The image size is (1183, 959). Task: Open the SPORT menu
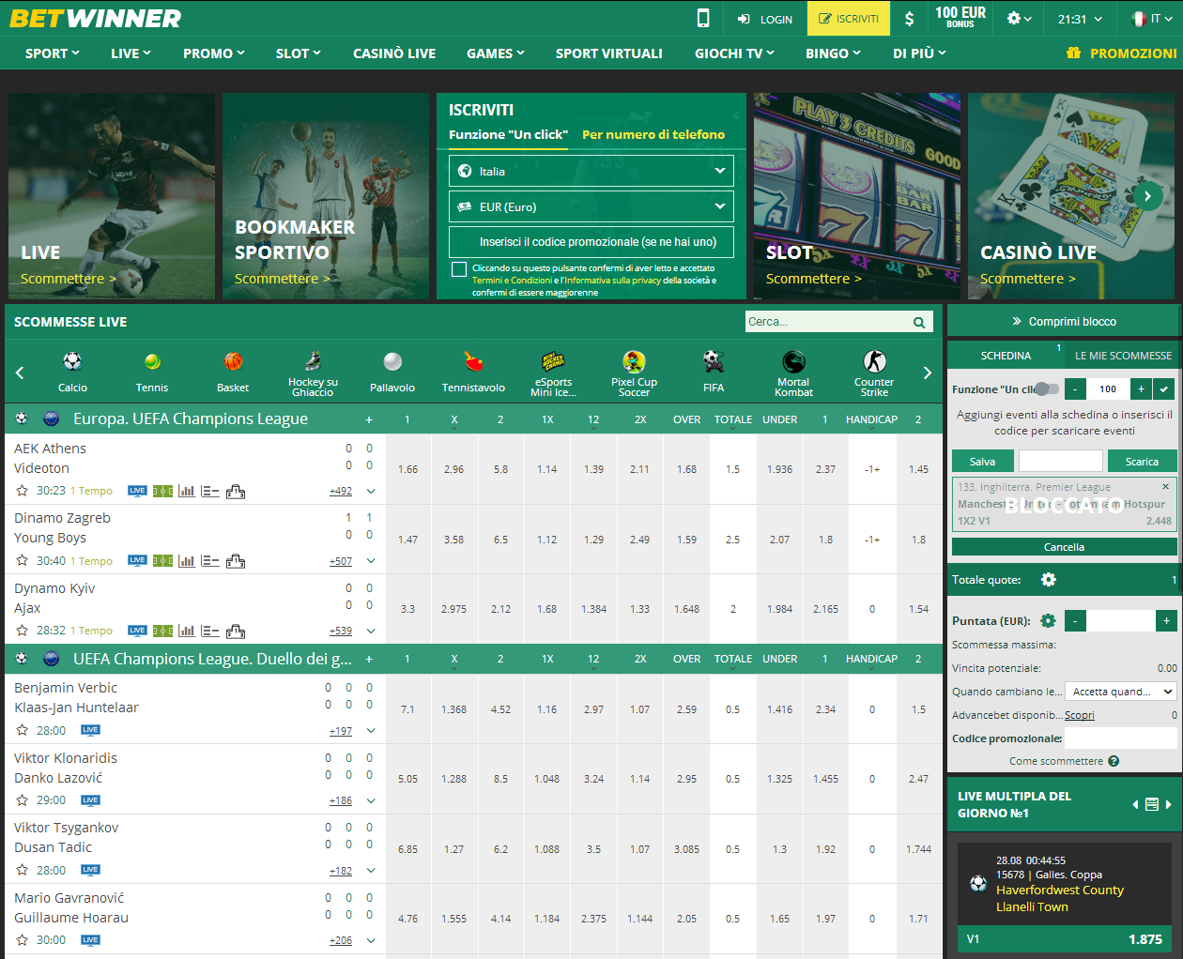[x=53, y=53]
